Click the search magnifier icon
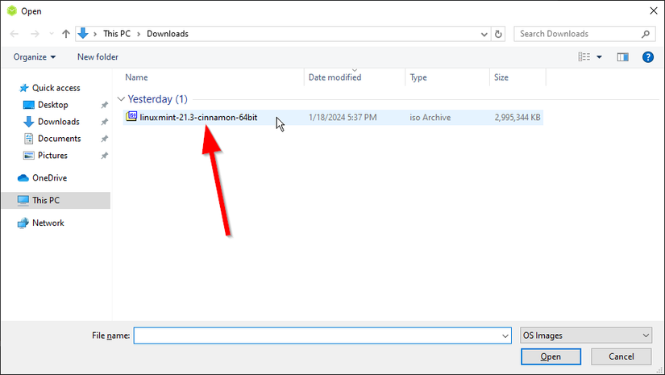Viewport: 665px width, 375px height. pos(646,34)
